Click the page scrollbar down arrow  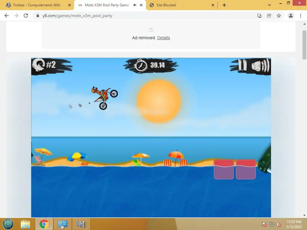coord(304,215)
